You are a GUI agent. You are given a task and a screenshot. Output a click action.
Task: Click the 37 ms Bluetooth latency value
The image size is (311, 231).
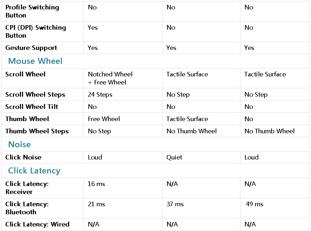(x=175, y=204)
